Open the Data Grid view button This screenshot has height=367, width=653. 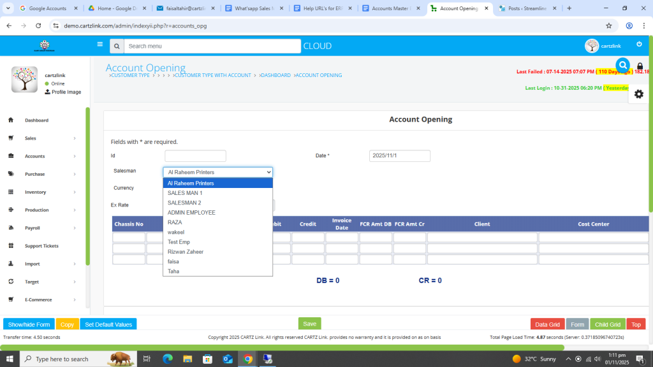(547, 324)
